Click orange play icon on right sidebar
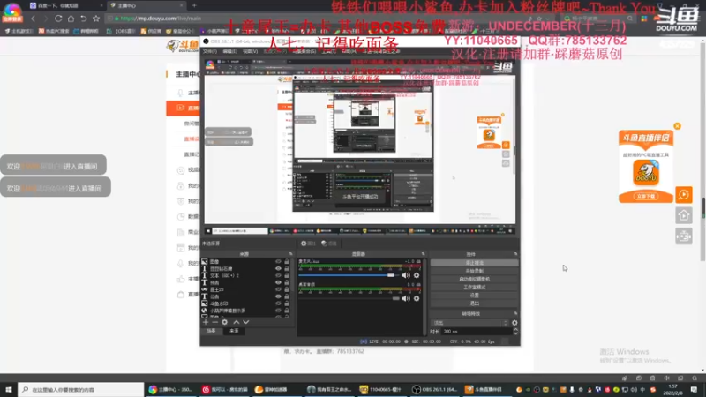This screenshot has height=397, width=706. coord(683,194)
